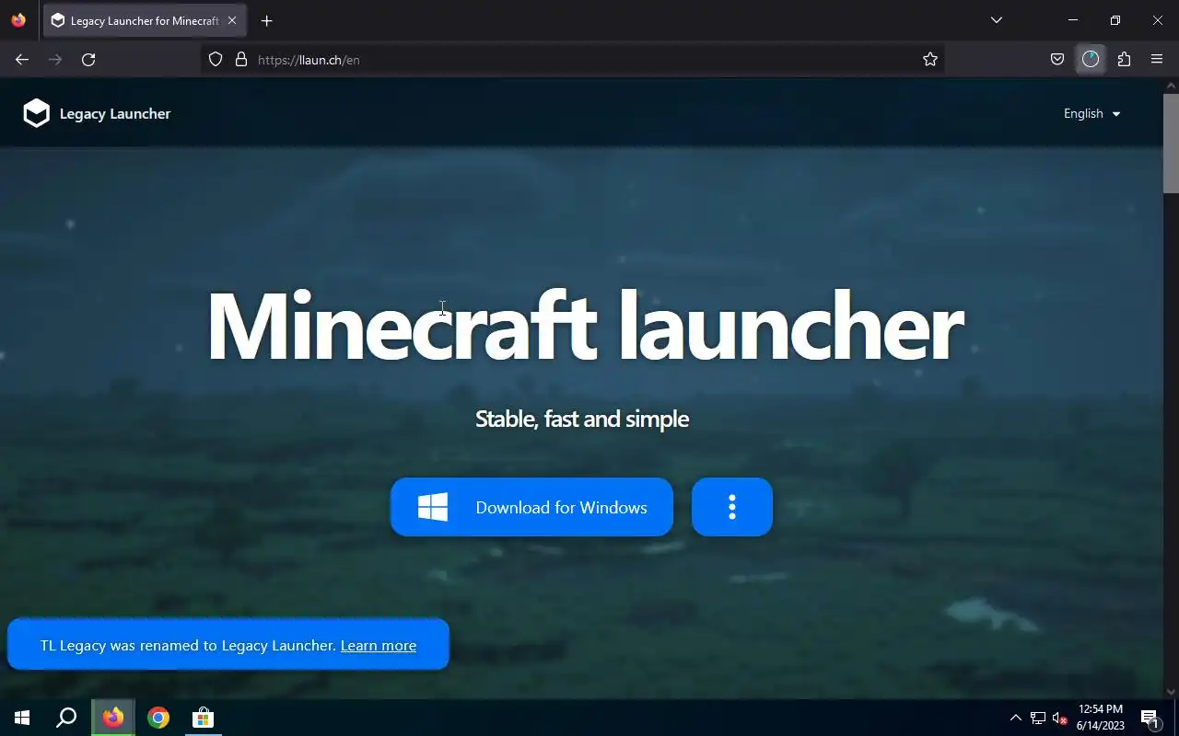
Task: Open the Legacy Launcher home text link
Action: [115, 113]
